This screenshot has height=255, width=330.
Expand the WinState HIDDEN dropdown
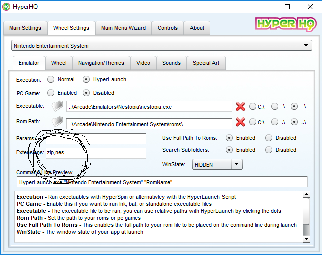pos(237,164)
